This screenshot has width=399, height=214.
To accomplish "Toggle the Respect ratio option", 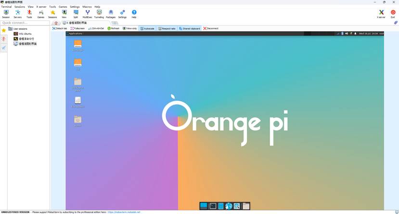I will click(x=167, y=28).
